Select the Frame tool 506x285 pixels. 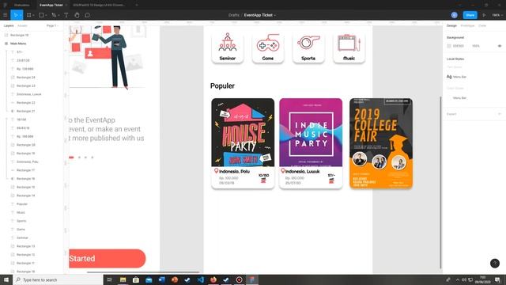(x=28, y=15)
